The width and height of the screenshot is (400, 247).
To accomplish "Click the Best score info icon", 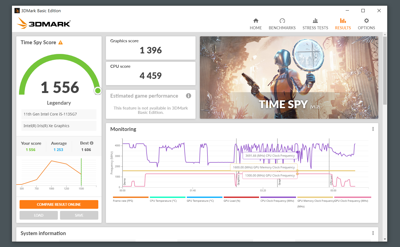I will point(92,143).
